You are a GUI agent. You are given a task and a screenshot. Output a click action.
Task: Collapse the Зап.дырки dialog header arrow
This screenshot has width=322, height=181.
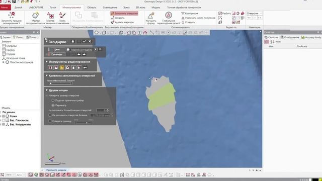pos(47,41)
